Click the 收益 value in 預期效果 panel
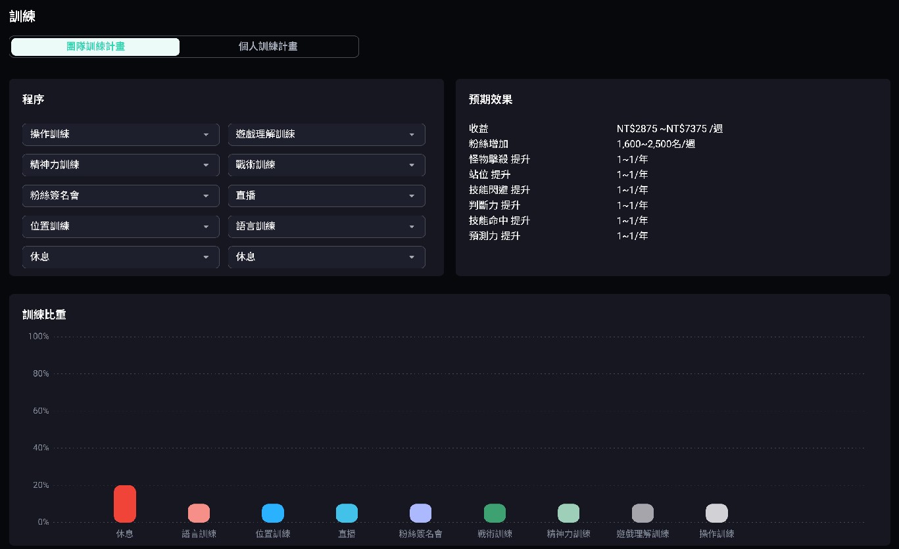The width and height of the screenshot is (899, 549). [669, 129]
